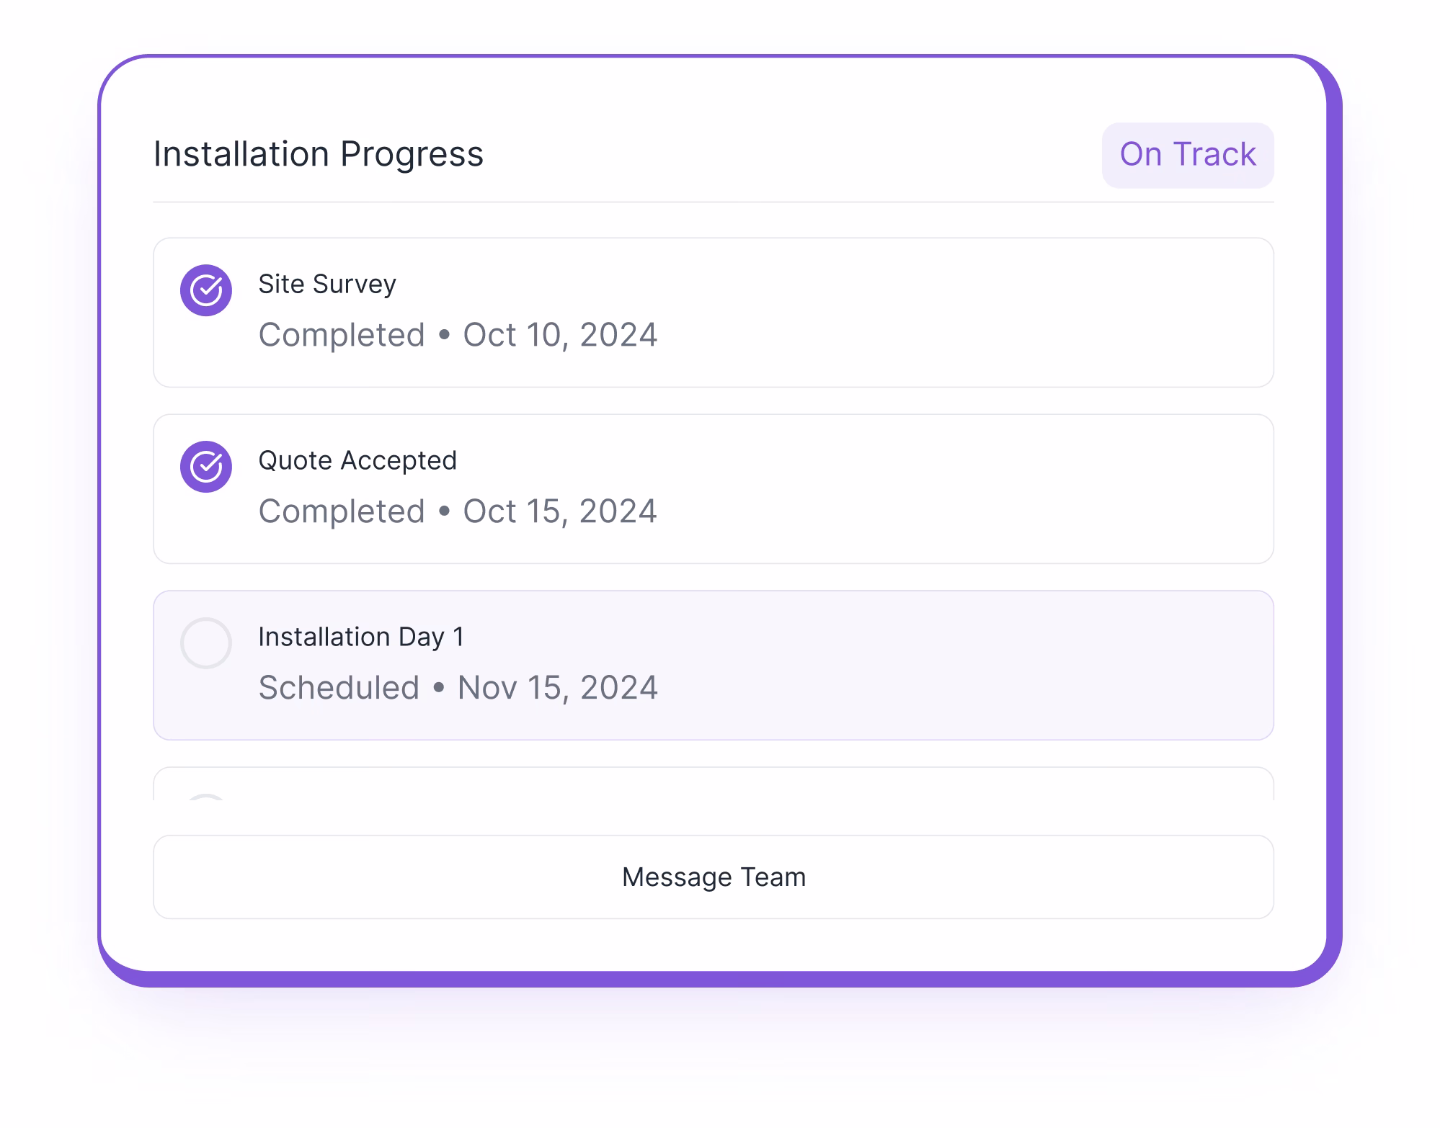Expand the Quote Accepted milestone card

point(714,488)
